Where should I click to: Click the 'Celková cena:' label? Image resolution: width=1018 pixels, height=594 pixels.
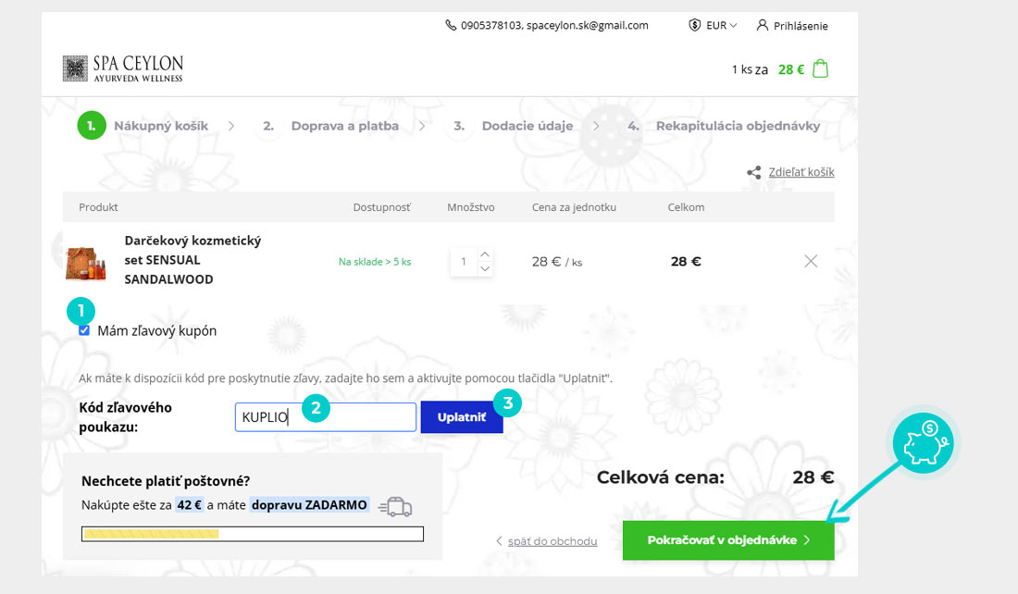tap(660, 477)
